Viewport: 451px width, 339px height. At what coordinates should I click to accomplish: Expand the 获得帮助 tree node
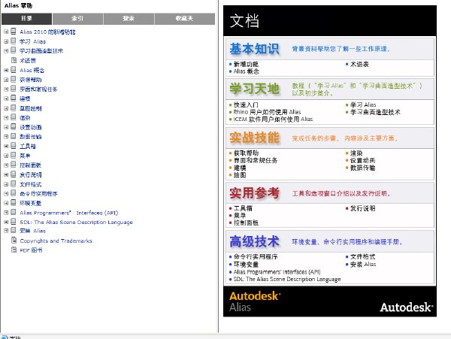pyautogui.click(x=6, y=80)
